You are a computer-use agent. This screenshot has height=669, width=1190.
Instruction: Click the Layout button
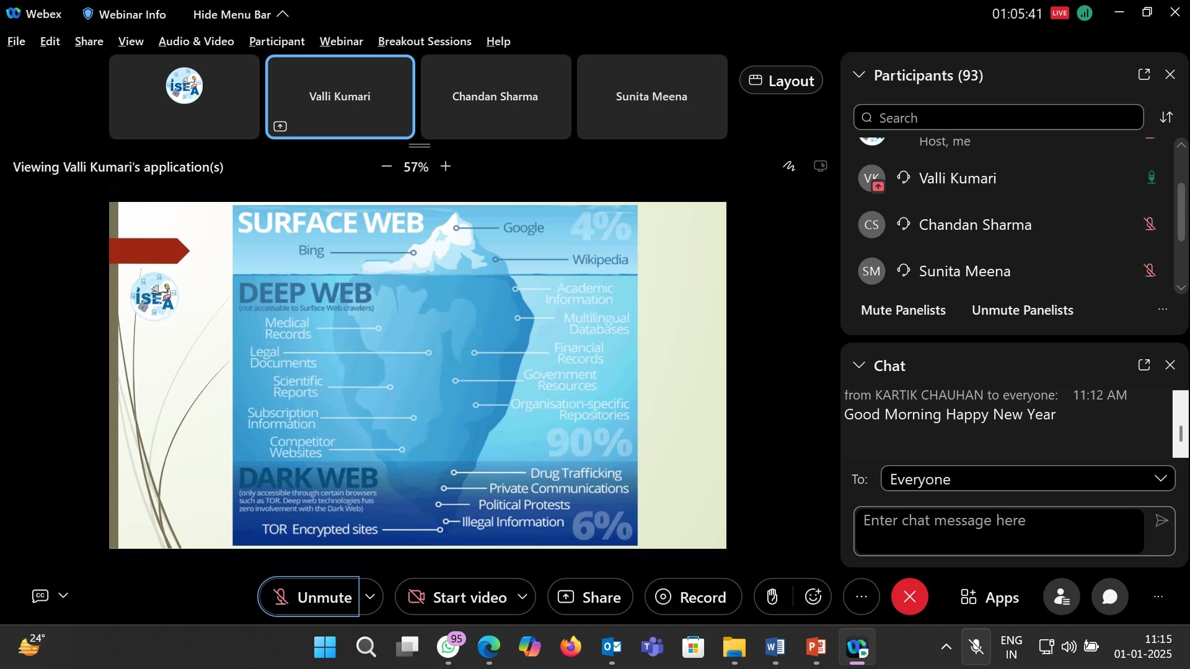point(781,81)
